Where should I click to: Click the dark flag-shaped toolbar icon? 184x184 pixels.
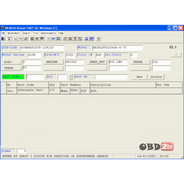coord(42,39)
